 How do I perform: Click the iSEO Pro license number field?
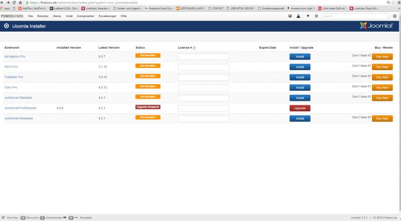click(203, 67)
